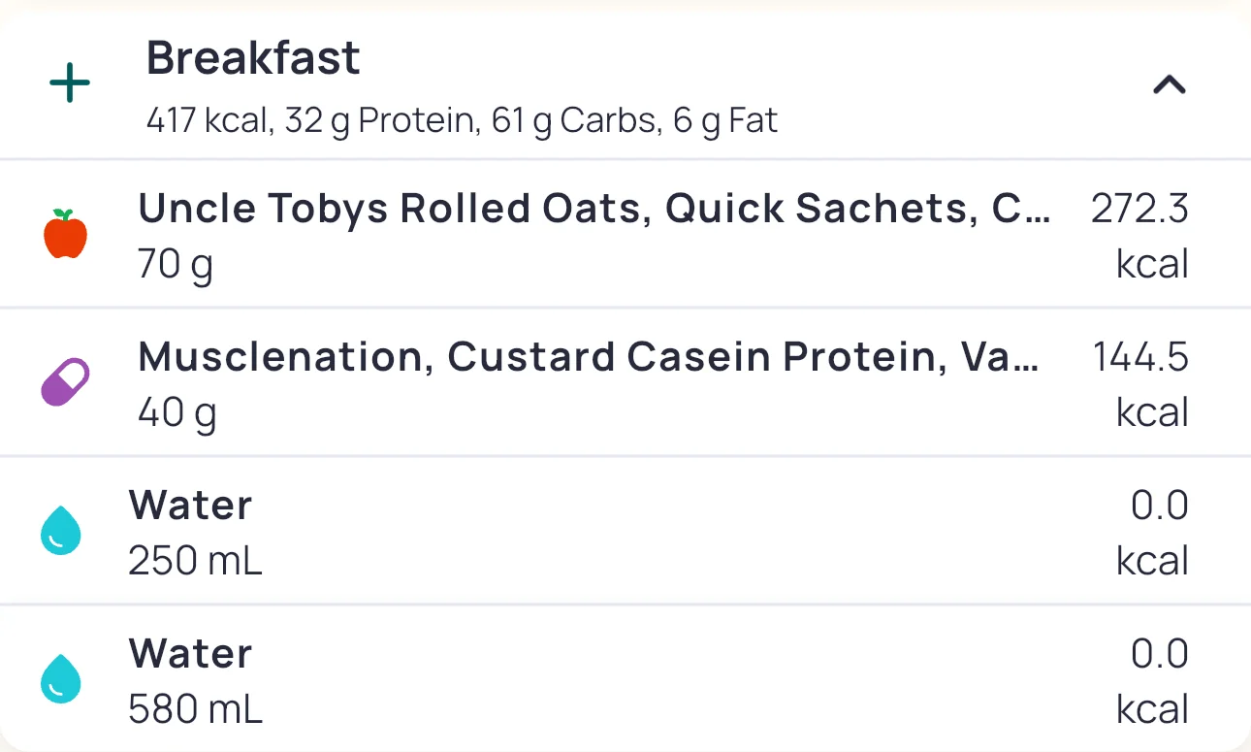Open the Breakfast macros summary line

(x=462, y=121)
